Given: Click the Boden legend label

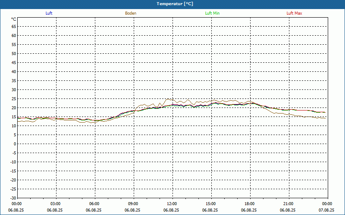Looking at the screenshot, I should tap(131, 13).
